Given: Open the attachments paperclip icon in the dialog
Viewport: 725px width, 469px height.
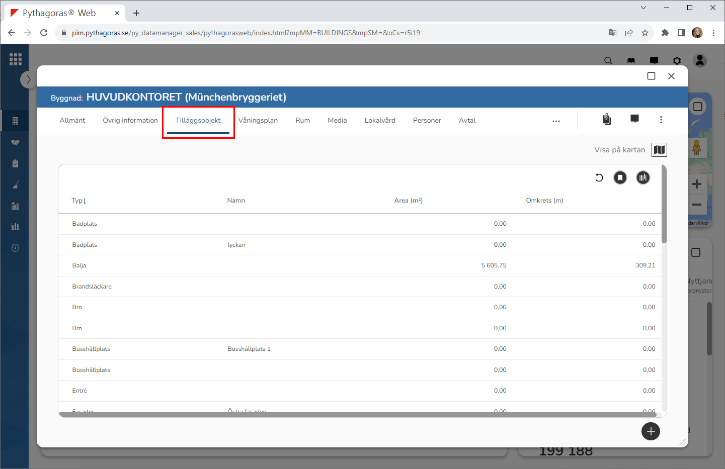Looking at the screenshot, I should pos(607,119).
